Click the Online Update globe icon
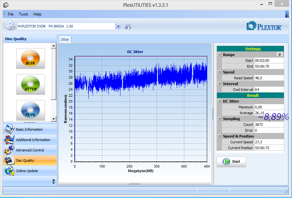292x198 pixels. [9, 171]
